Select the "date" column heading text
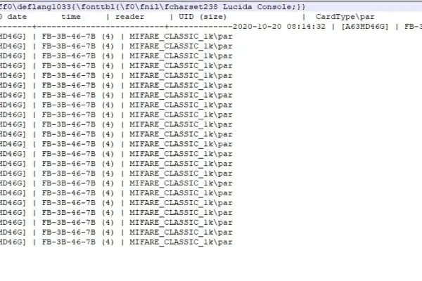The height and width of the screenshot is (281, 422). point(17,17)
